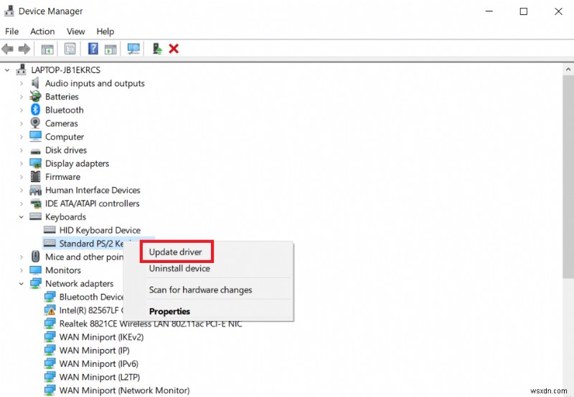Click the Firmware chip icon

[x=35, y=176]
